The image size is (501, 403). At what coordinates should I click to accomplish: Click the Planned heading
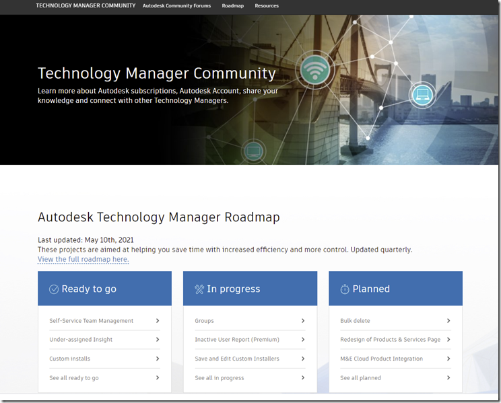(x=371, y=289)
